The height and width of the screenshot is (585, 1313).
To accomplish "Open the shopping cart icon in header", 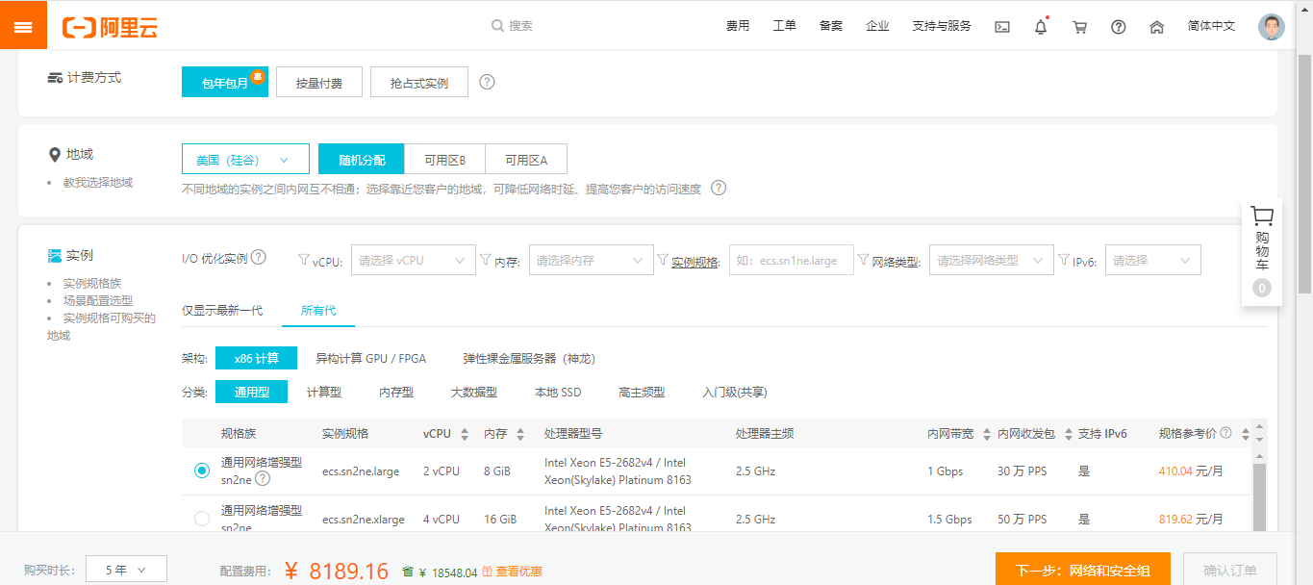I will [1079, 27].
